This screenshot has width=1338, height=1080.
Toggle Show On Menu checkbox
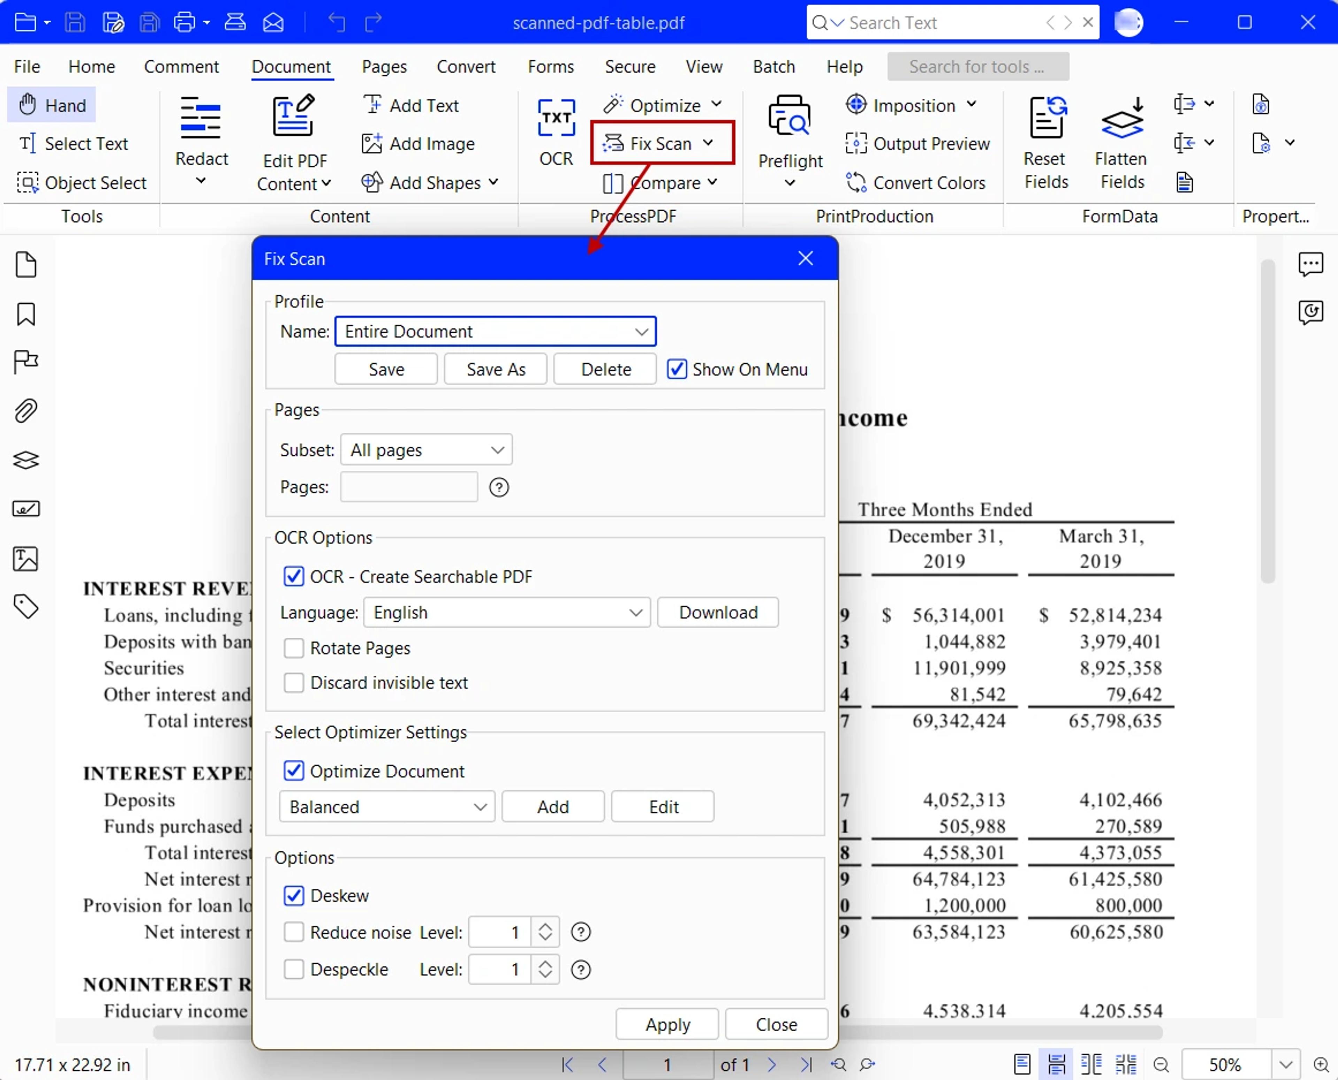(x=677, y=369)
